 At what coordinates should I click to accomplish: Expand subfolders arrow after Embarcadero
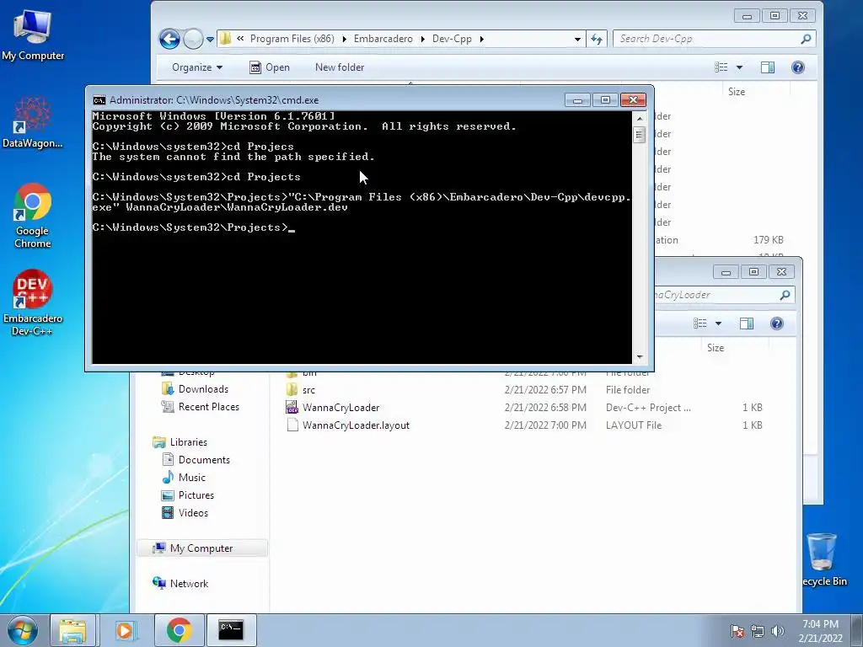click(423, 39)
